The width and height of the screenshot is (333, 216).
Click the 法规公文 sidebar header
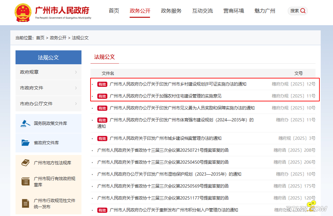(x=48, y=57)
